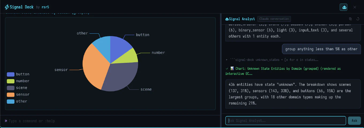Click the 'sensor' pie chart label

pyautogui.click(x=61, y=70)
